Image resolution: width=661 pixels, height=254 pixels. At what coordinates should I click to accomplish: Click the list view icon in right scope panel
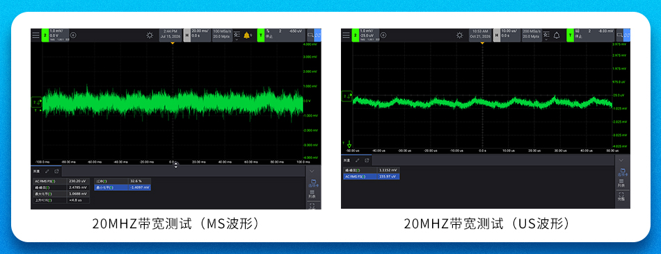pyautogui.click(x=621, y=183)
